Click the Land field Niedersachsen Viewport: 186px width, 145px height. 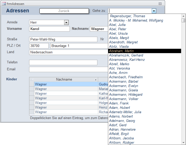(x=69, y=52)
